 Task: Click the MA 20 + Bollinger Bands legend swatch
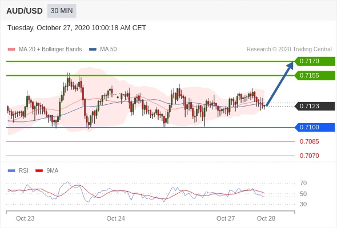click(11, 50)
